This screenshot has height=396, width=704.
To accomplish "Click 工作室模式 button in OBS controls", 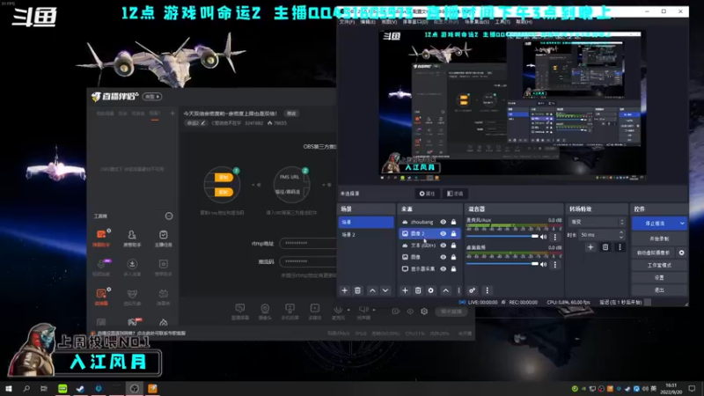I will 659,265.
